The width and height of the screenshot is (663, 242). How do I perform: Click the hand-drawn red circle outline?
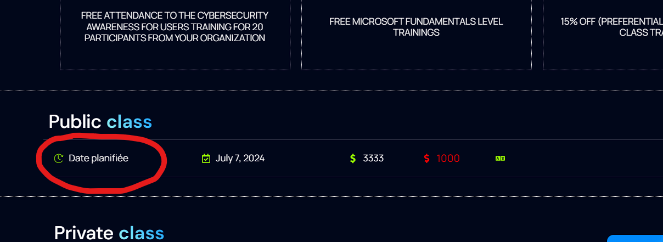tap(102, 162)
